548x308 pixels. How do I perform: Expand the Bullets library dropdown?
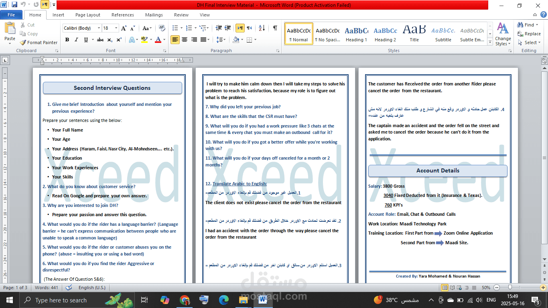coord(181,28)
